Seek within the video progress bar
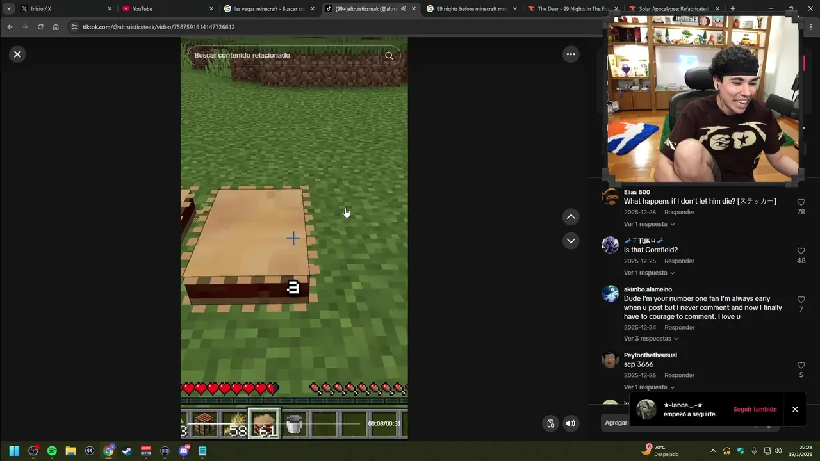Viewport: 820px width, 461px height. tap(274, 423)
